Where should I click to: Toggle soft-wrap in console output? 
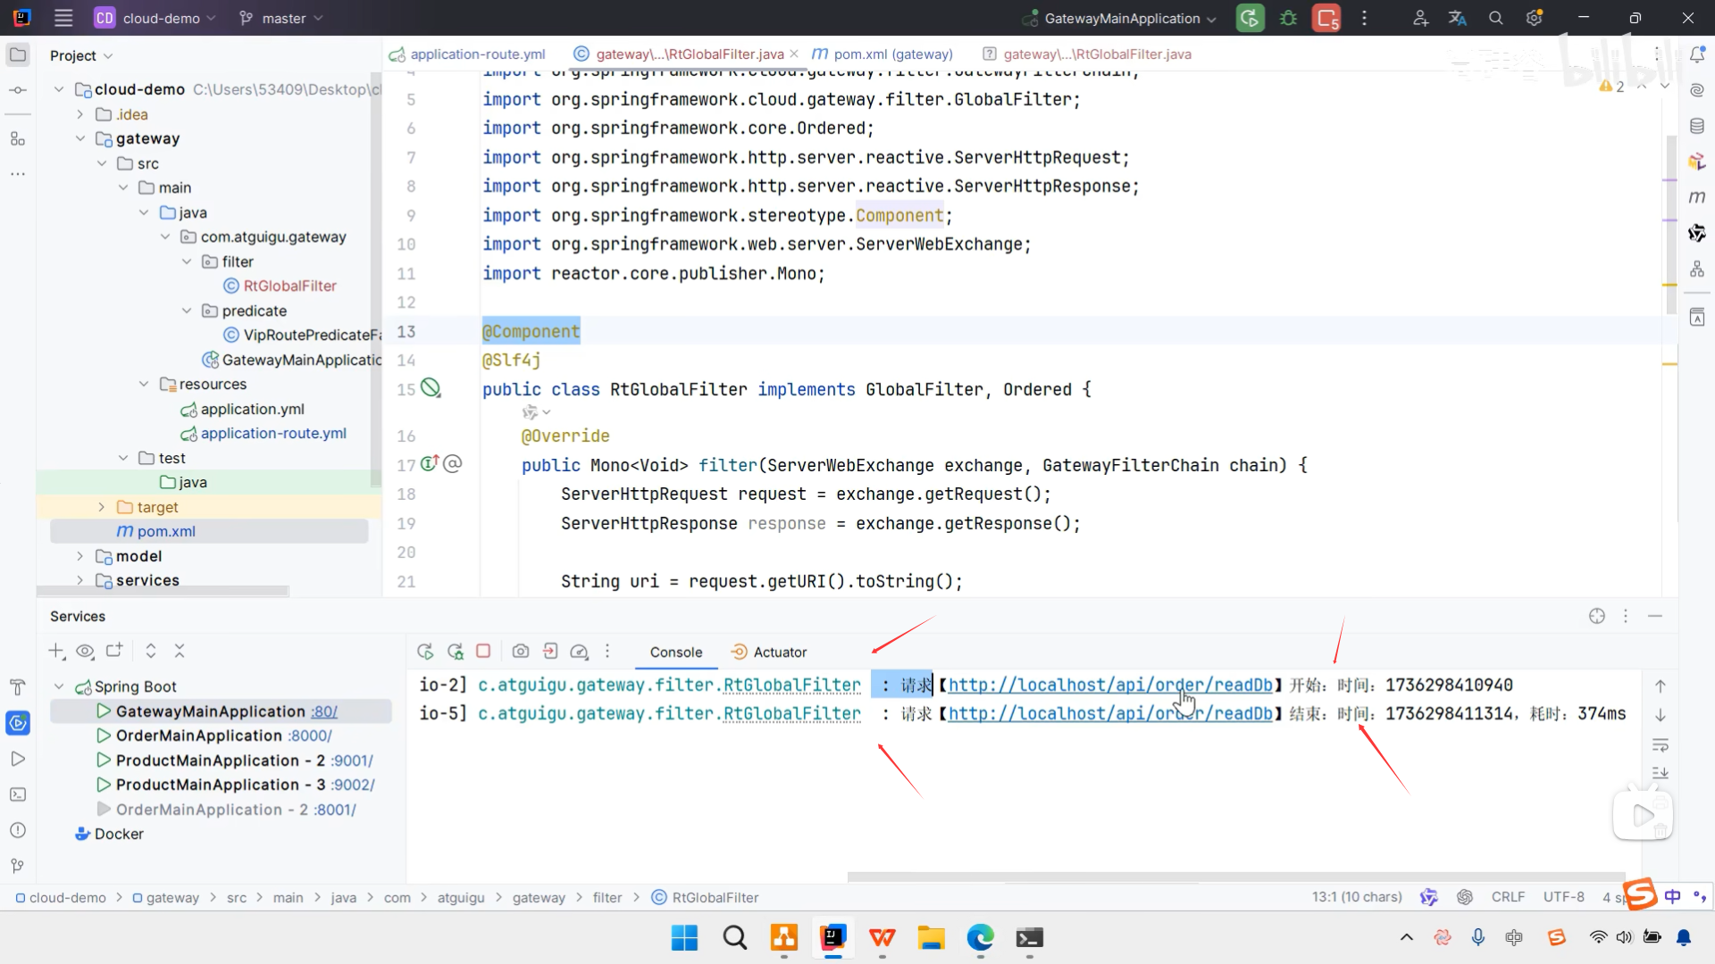coord(1661,744)
